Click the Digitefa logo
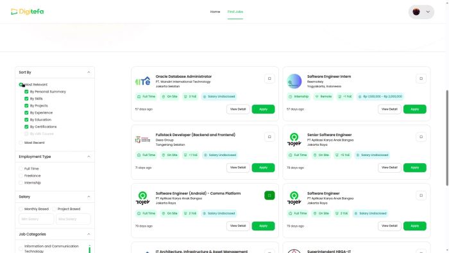The width and height of the screenshot is (449, 253). (27, 12)
